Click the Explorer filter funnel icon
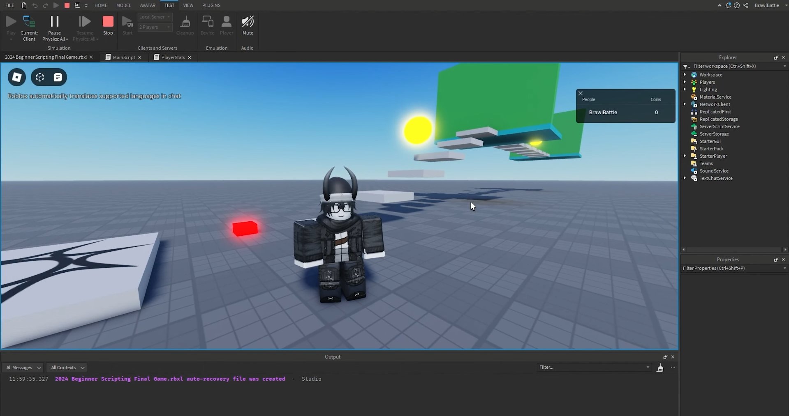Image resolution: width=789 pixels, height=416 pixels. coord(686,67)
